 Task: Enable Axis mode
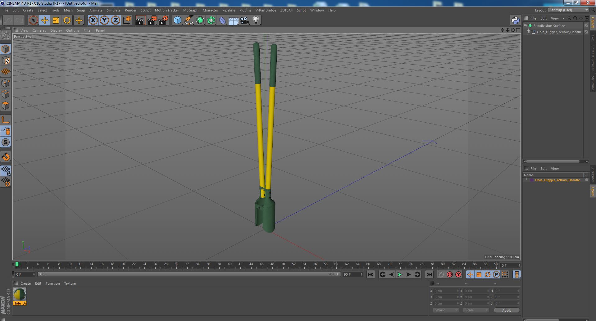coord(6,120)
